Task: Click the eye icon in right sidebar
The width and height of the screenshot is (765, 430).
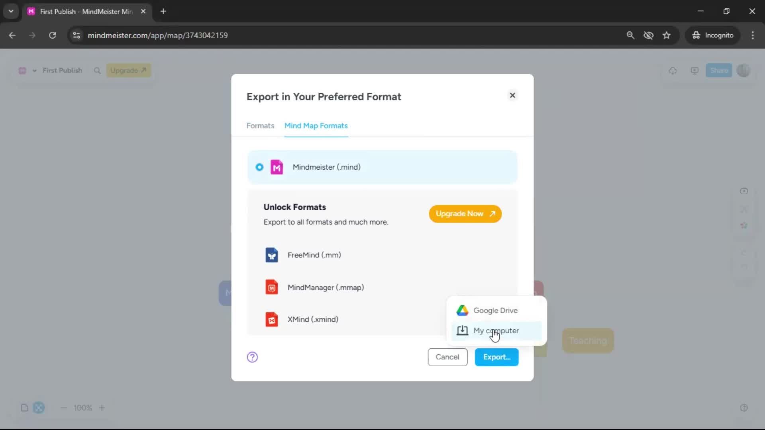Action: [743, 191]
